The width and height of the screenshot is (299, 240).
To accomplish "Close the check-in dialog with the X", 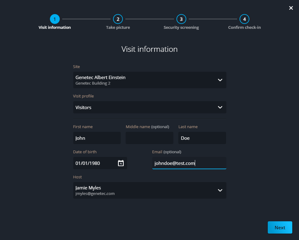I will (291, 8).
